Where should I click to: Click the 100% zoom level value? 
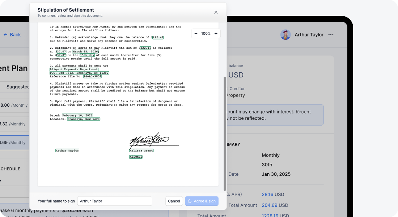(206, 34)
